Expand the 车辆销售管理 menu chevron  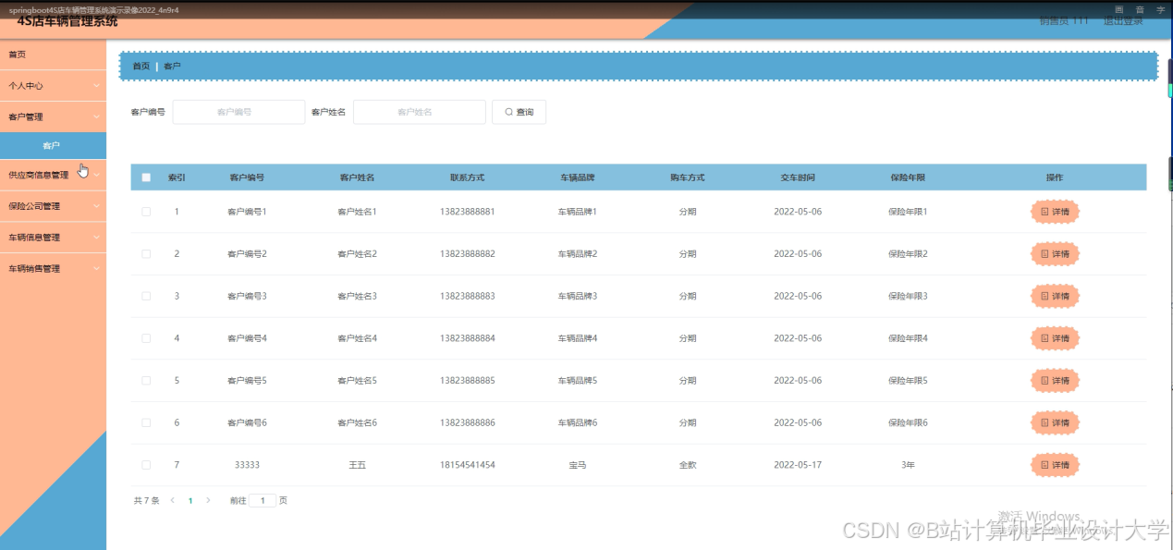96,269
